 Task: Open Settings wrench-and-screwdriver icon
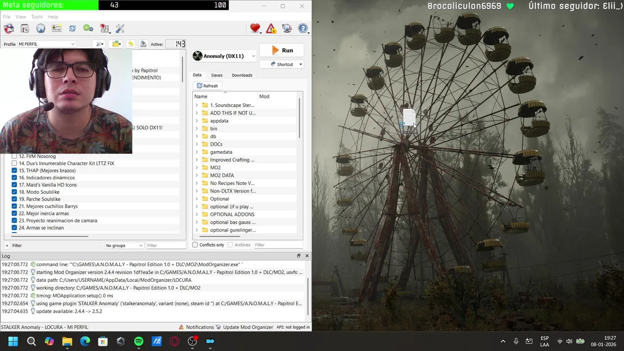coord(120,29)
